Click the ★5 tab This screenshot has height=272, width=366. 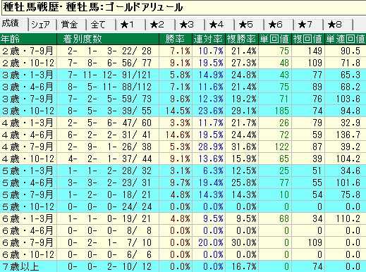[x=250, y=25]
